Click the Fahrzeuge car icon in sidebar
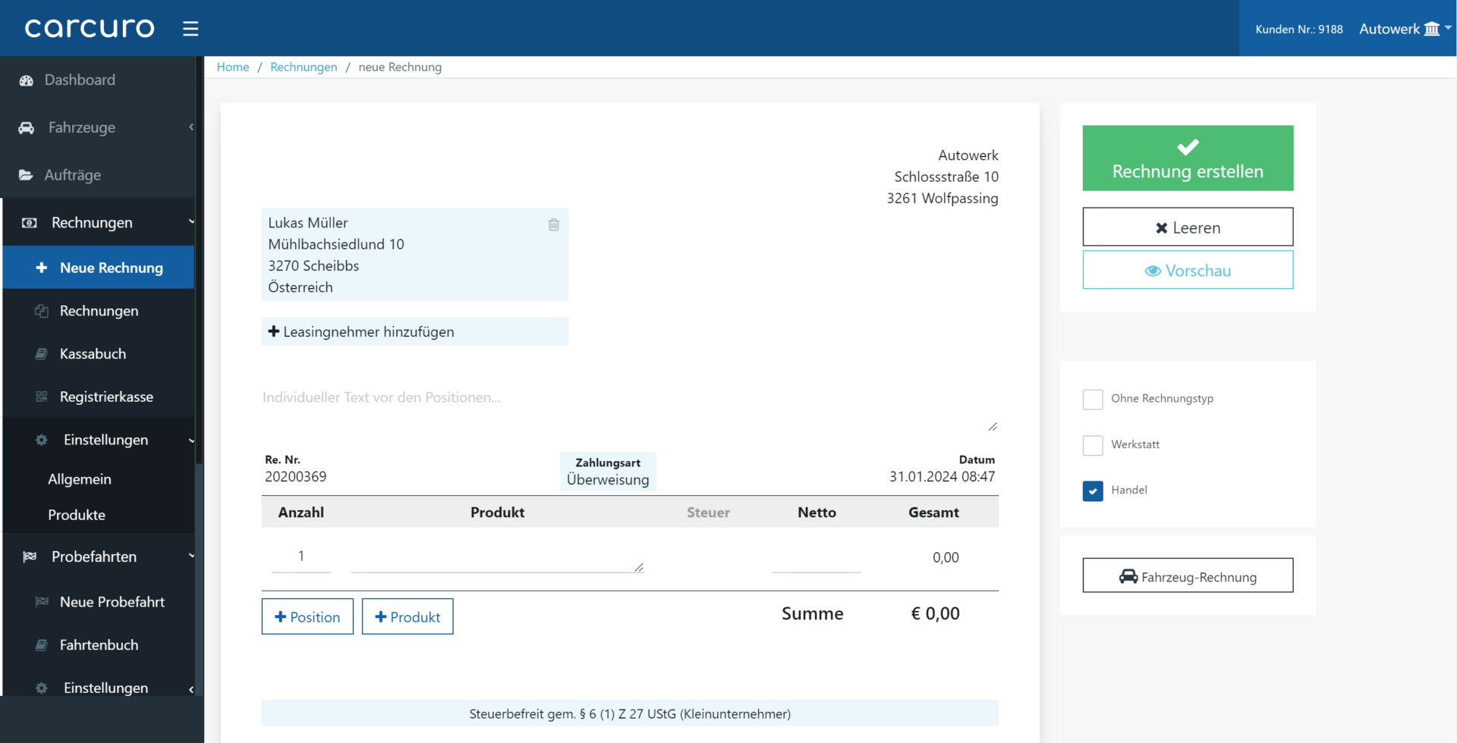This screenshot has width=1457, height=743. point(27,128)
